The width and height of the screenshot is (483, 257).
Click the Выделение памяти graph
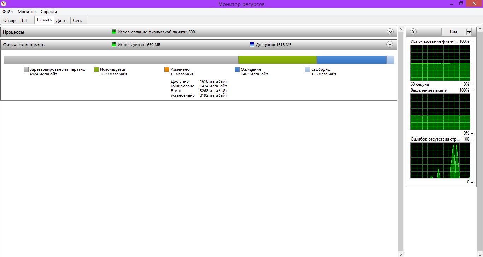(440, 112)
